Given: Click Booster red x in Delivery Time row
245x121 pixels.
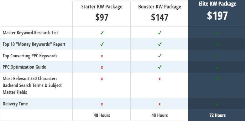Looking at the screenshot, I should [159, 104].
